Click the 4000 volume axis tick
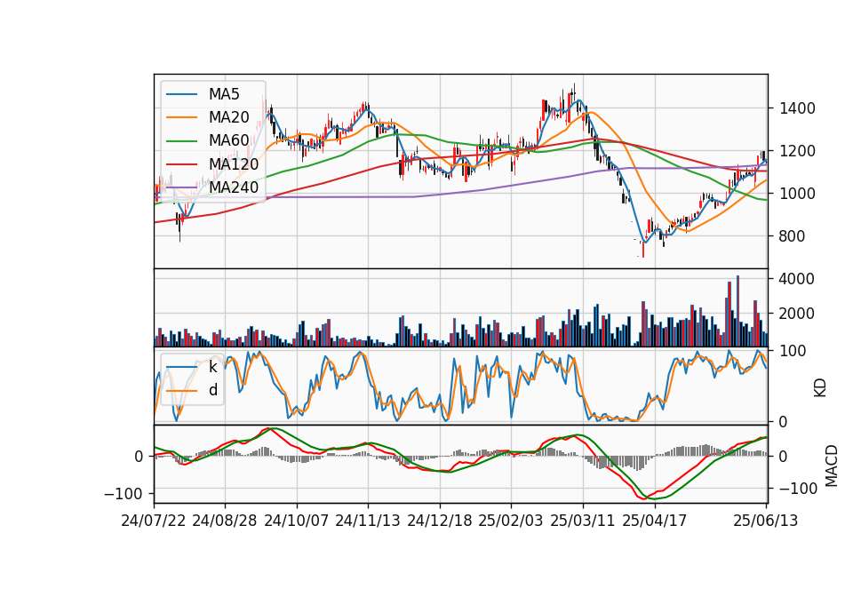Screen dimensions: 853x613 [x=797, y=279]
